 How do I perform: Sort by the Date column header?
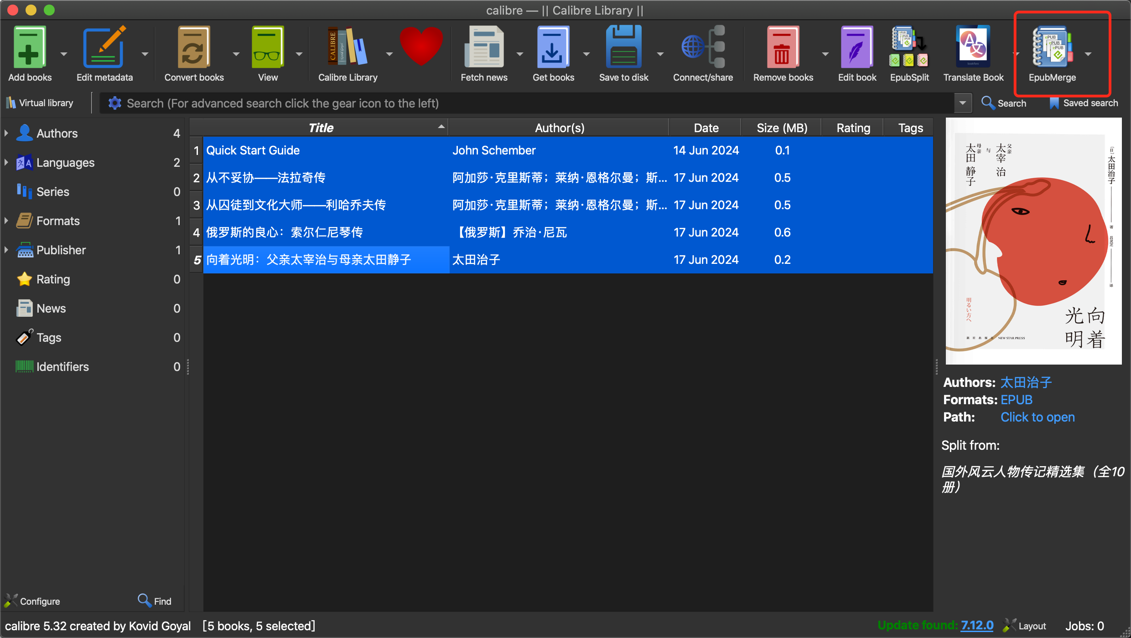(706, 128)
